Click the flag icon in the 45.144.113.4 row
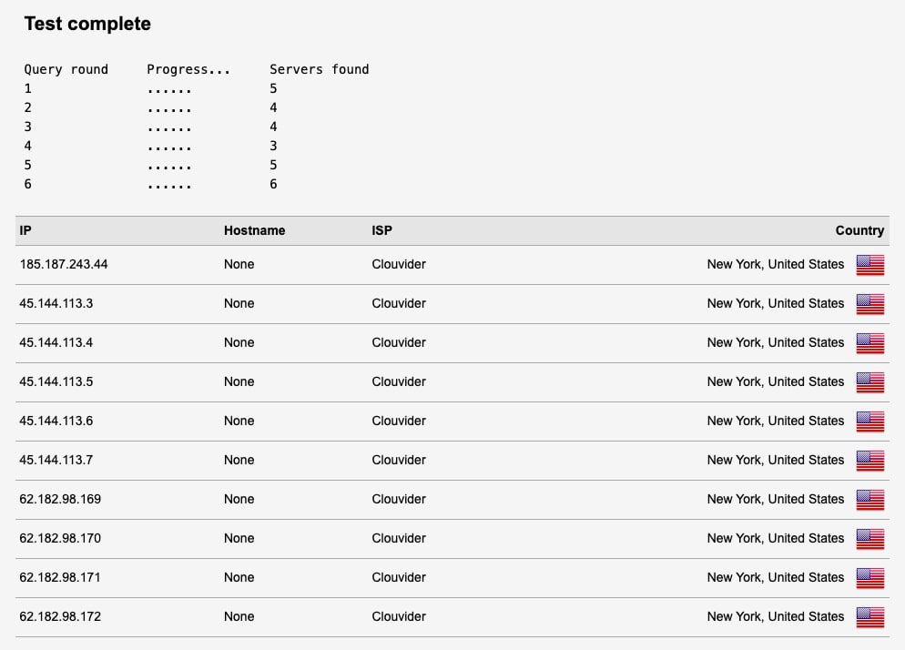905x650 pixels. [869, 343]
